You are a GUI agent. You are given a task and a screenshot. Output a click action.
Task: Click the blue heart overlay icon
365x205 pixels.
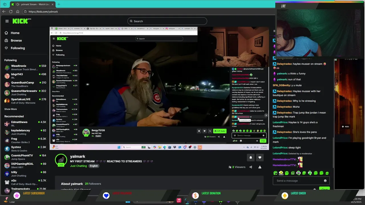106,196
